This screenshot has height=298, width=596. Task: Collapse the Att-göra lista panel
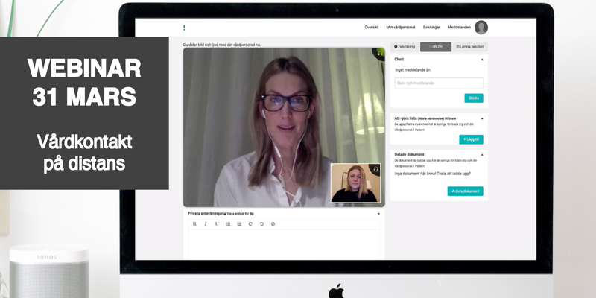(482, 118)
